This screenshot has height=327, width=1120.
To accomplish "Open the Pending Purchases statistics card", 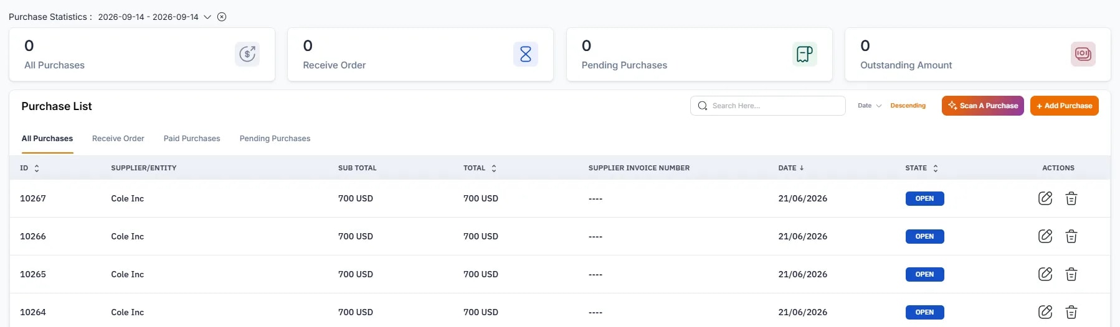I will point(699,54).
